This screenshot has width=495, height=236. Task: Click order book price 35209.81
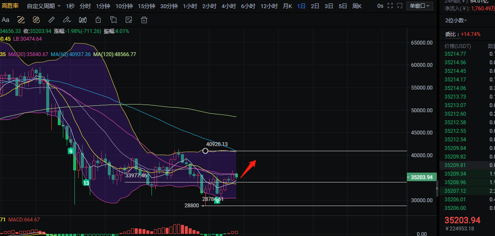pyautogui.click(x=455, y=165)
